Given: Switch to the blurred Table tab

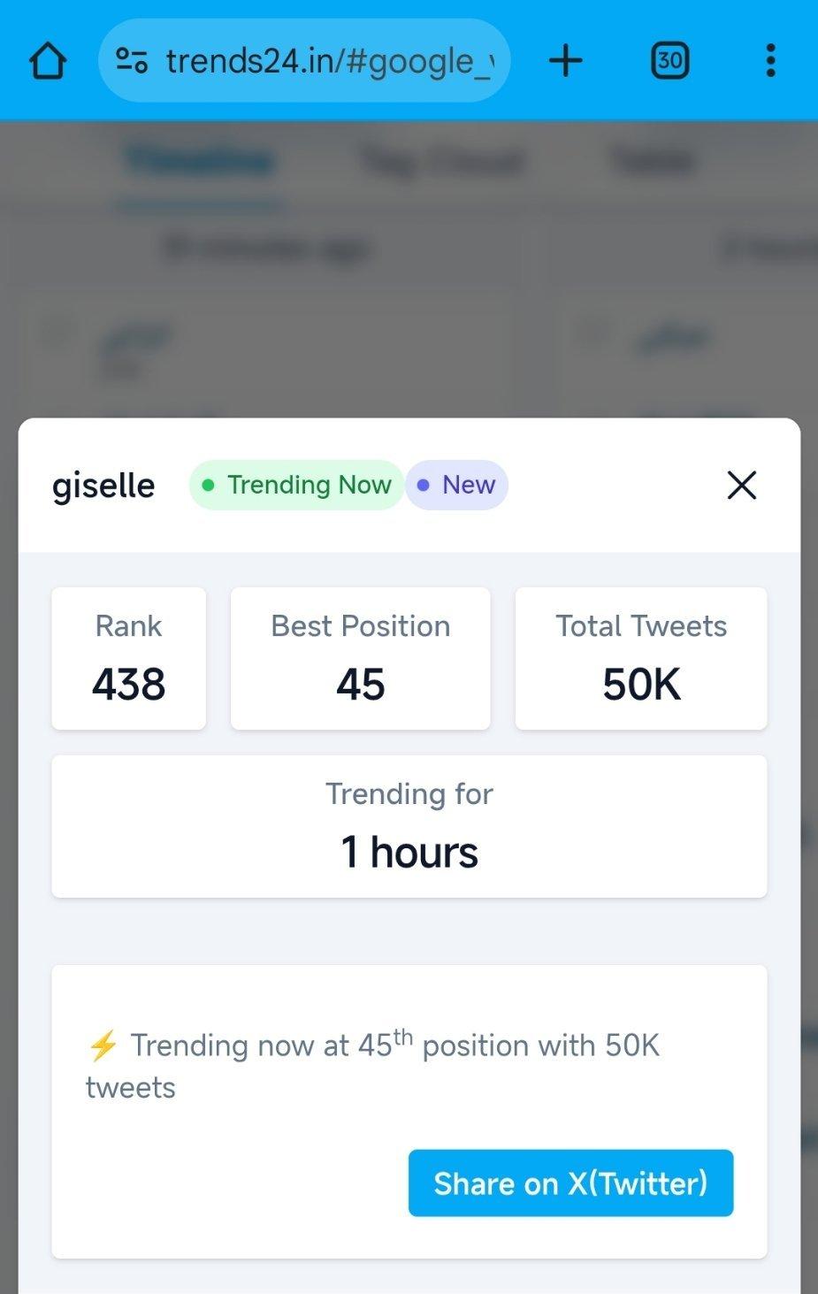Looking at the screenshot, I should click(652, 161).
